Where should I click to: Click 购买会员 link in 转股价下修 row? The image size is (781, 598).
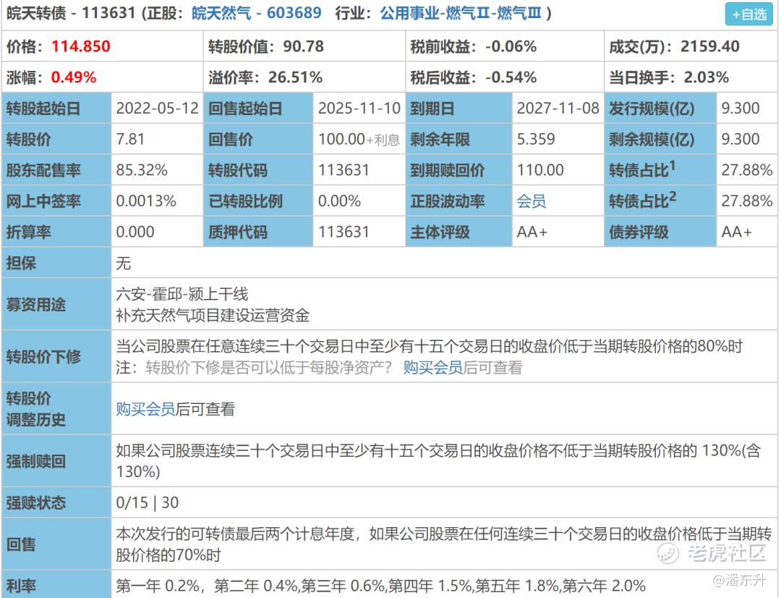pos(433,368)
